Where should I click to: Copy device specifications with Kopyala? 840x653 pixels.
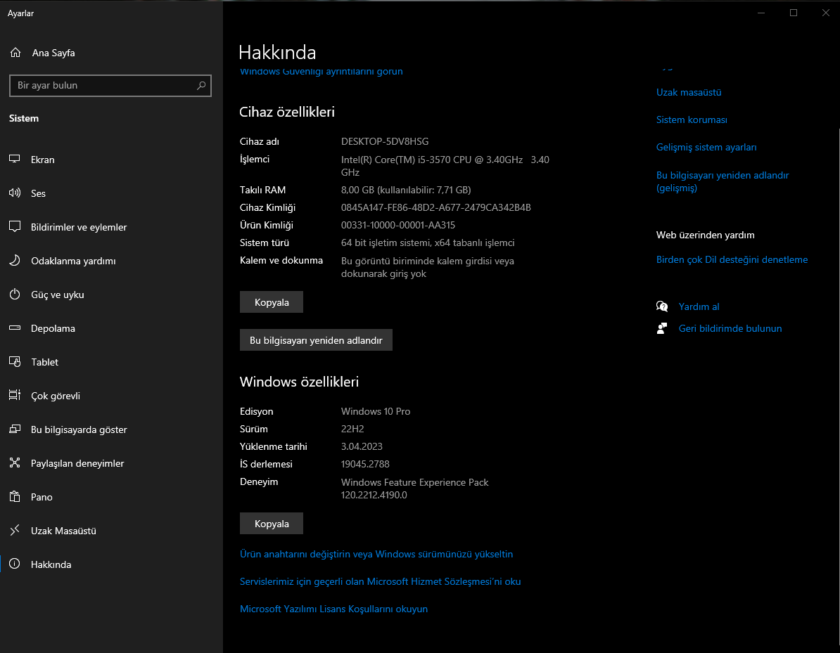click(272, 302)
